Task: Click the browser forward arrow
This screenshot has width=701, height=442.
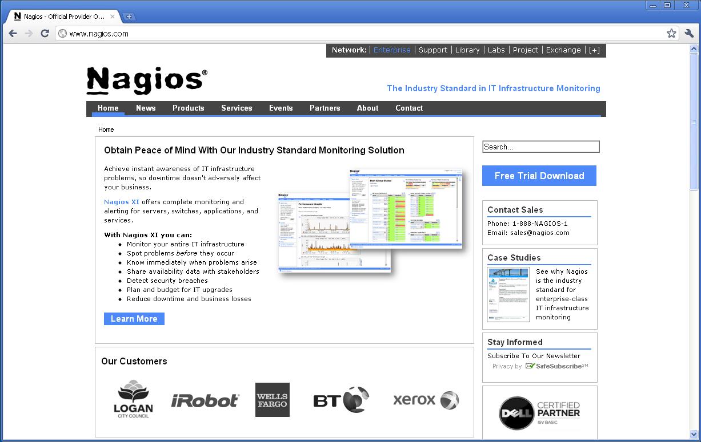Action: (29, 34)
